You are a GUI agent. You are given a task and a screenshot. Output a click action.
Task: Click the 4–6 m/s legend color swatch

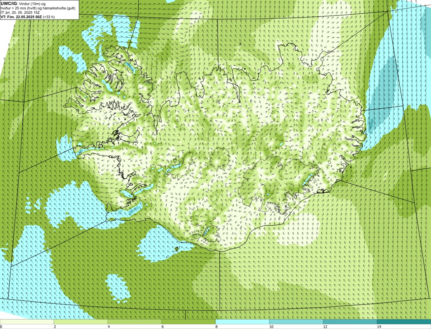point(135,322)
